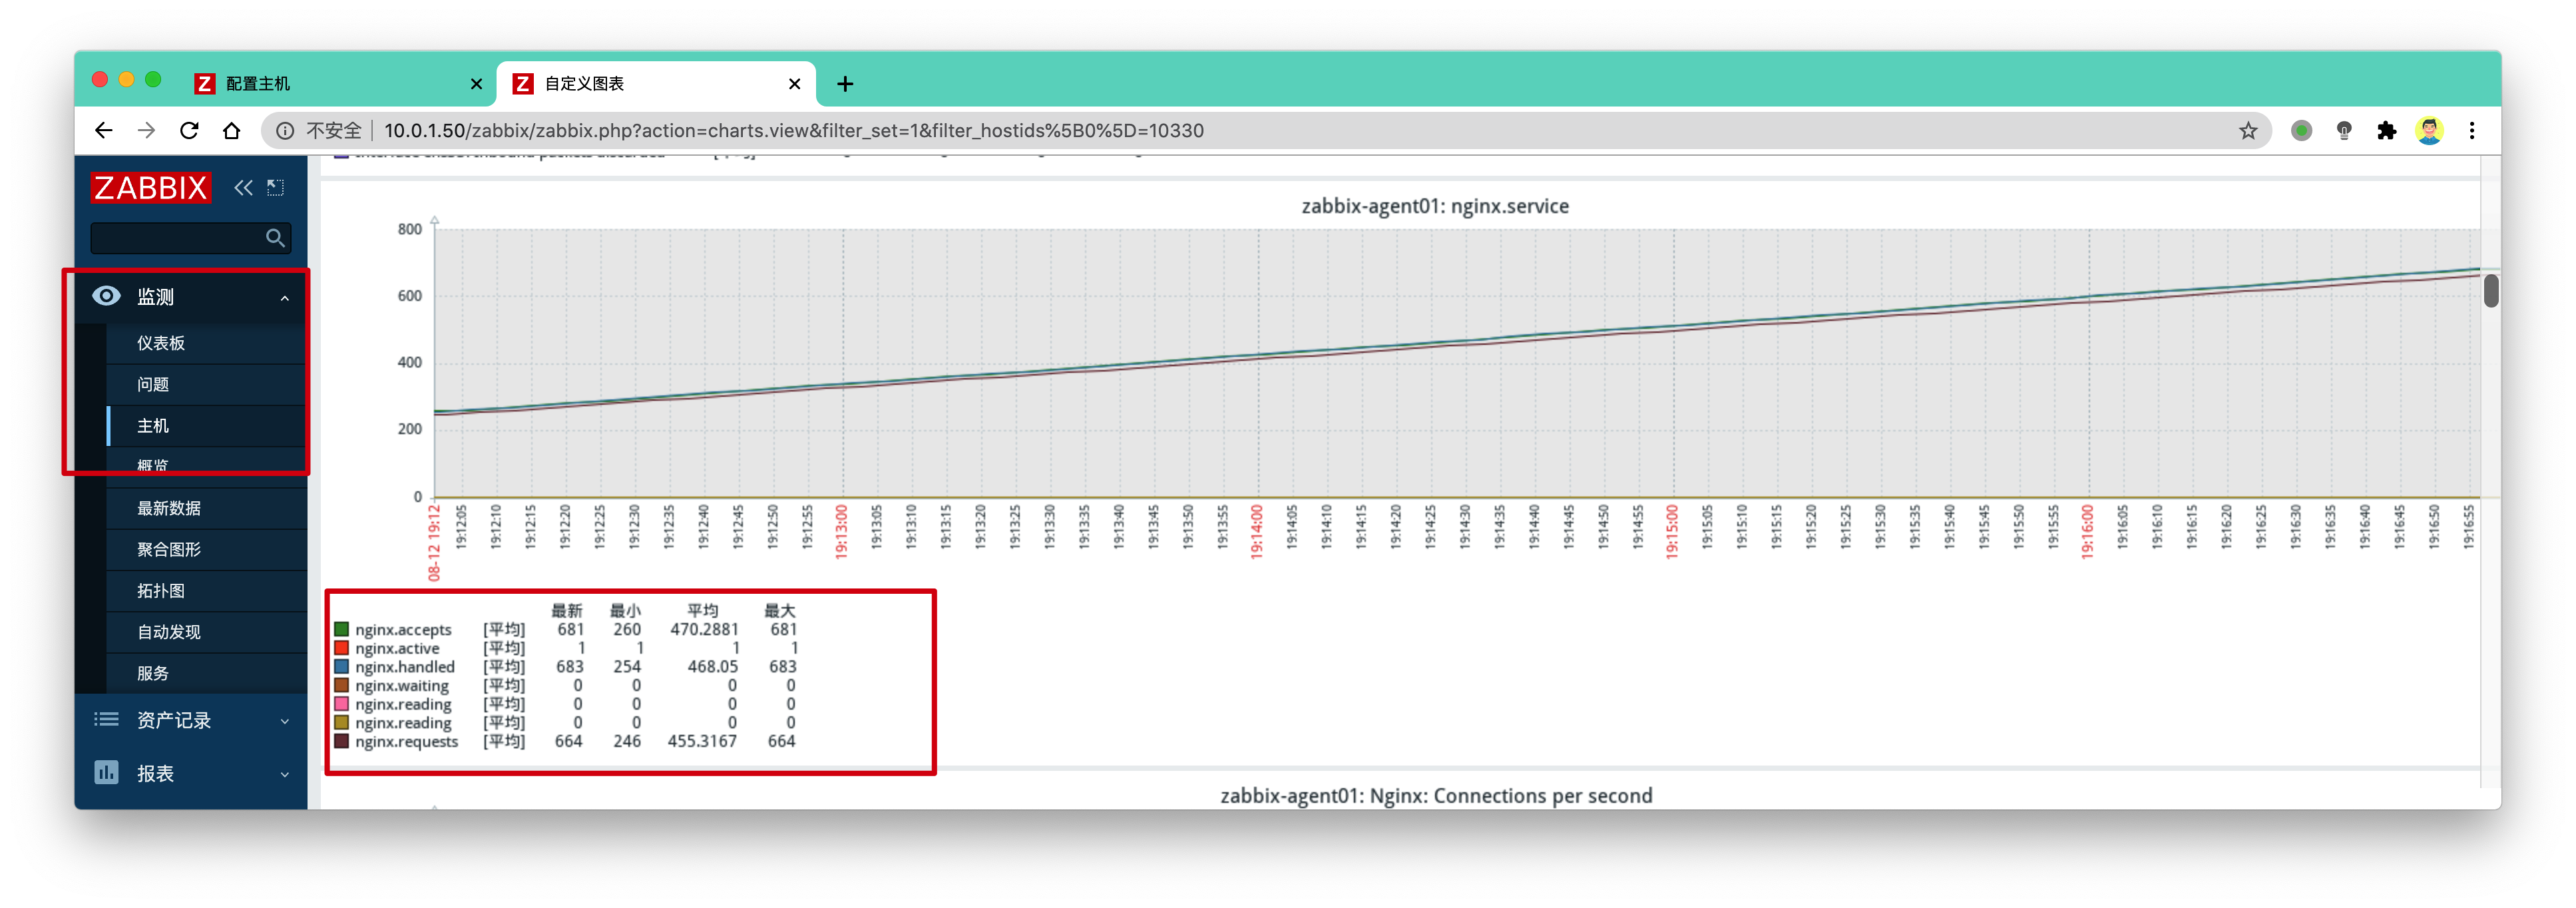Bookmark this page with the star icon
The width and height of the screenshot is (2576, 908).
click(2248, 130)
